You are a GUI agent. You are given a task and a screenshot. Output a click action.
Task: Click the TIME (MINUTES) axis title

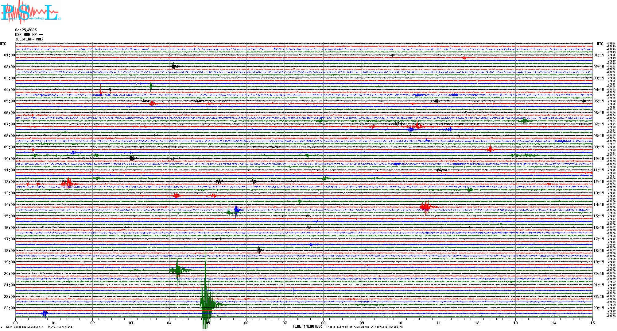(x=307, y=326)
